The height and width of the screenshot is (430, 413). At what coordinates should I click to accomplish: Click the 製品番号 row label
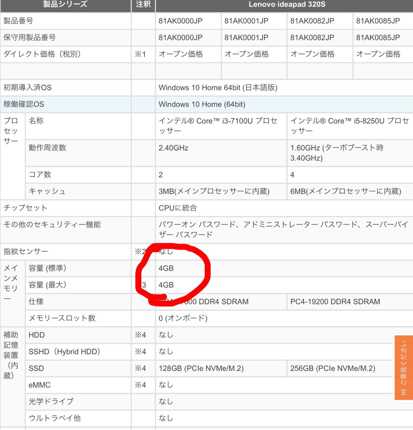(18, 21)
